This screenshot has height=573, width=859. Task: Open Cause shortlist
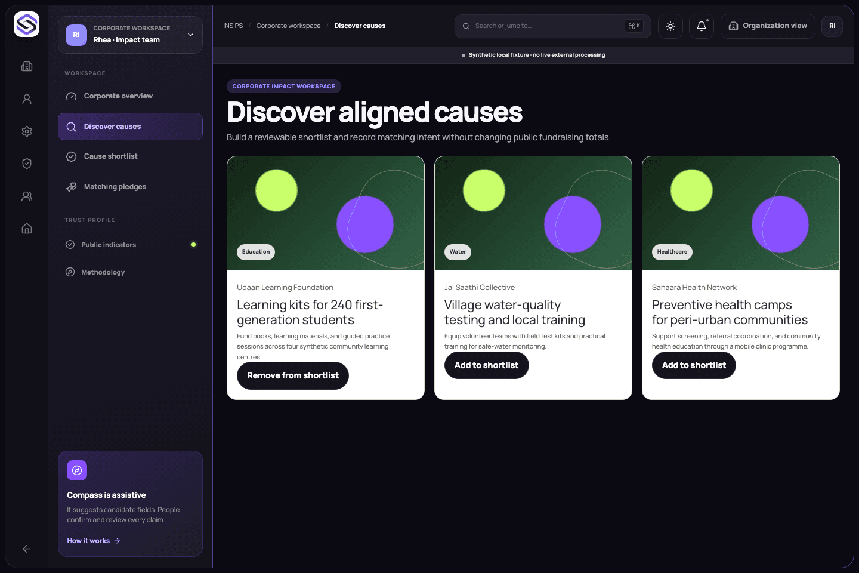[x=130, y=156]
